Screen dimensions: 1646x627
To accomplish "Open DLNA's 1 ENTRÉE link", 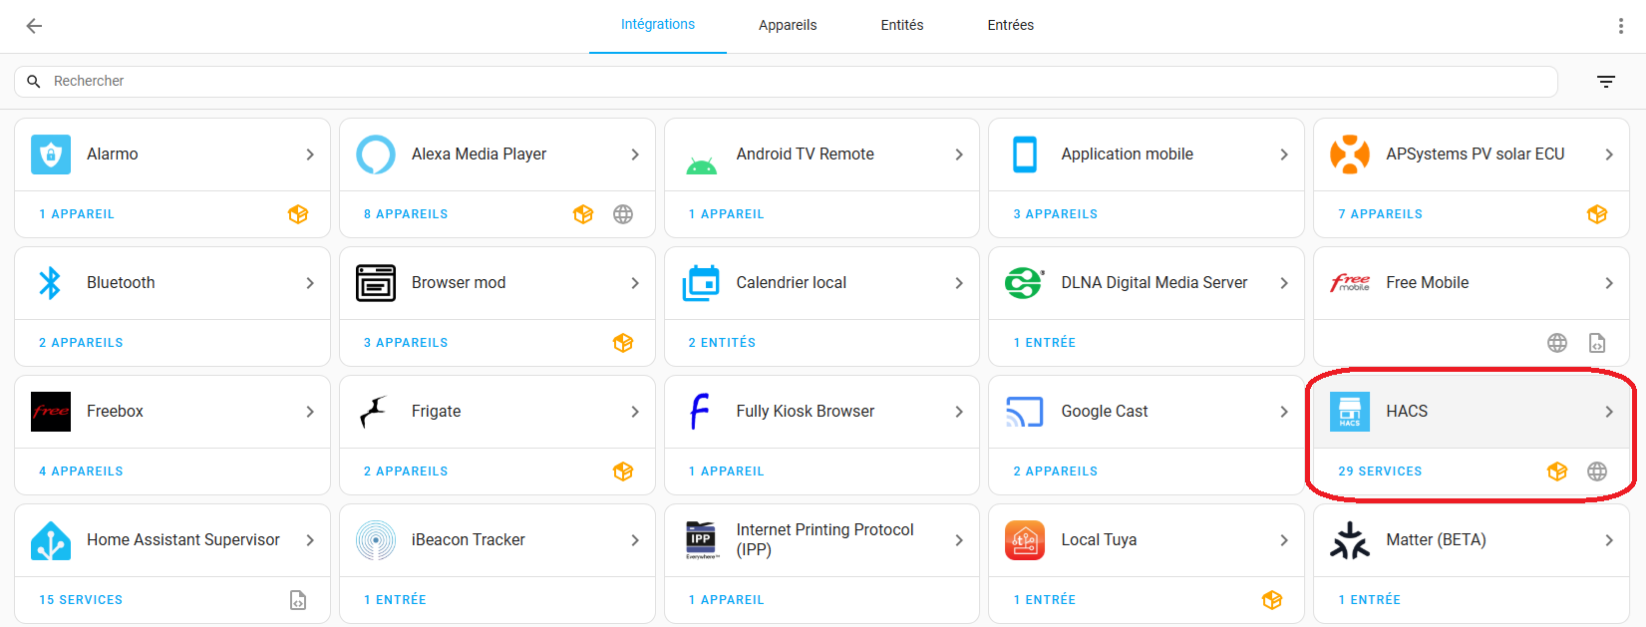I will coord(1045,343).
